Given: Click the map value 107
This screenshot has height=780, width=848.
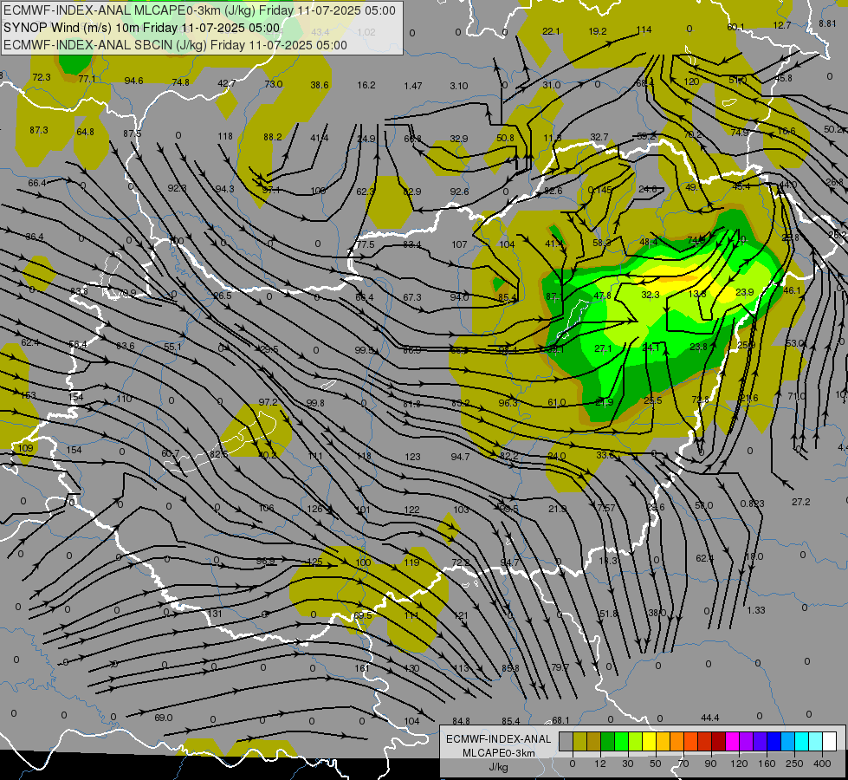Looking at the screenshot, I should click(459, 244).
